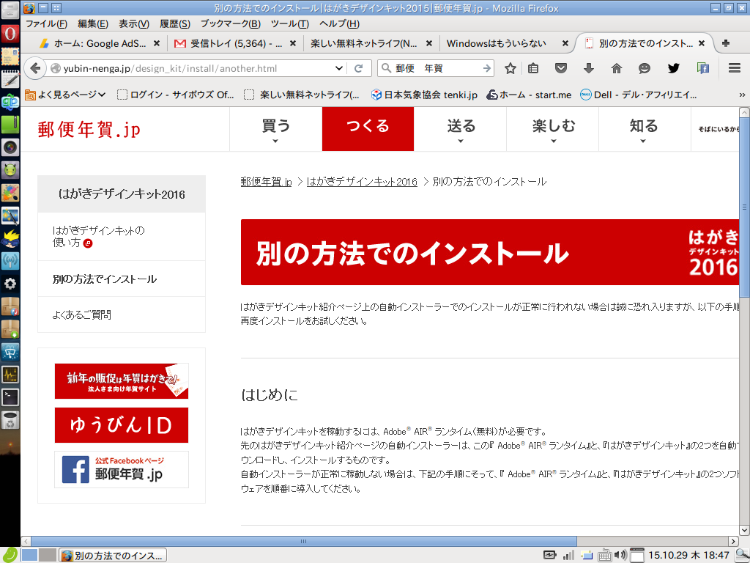This screenshot has height=563, width=750.
Task: Open the 表示 menu
Action: point(134,23)
